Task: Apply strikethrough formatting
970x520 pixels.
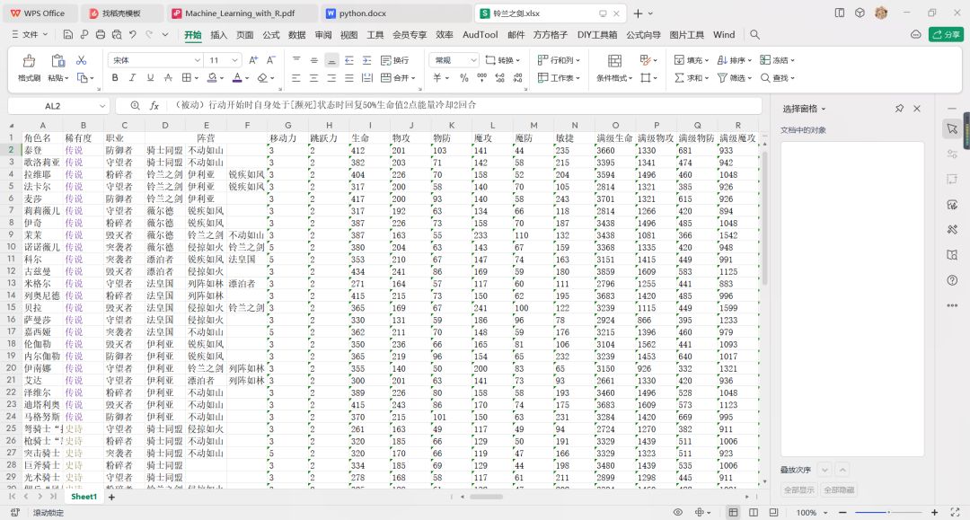Action: pyautogui.click(x=168, y=78)
